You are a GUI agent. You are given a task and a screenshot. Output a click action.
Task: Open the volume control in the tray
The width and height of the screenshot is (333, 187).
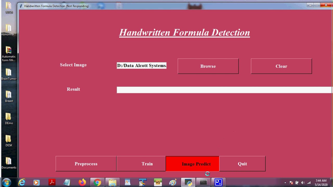click(x=303, y=183)
